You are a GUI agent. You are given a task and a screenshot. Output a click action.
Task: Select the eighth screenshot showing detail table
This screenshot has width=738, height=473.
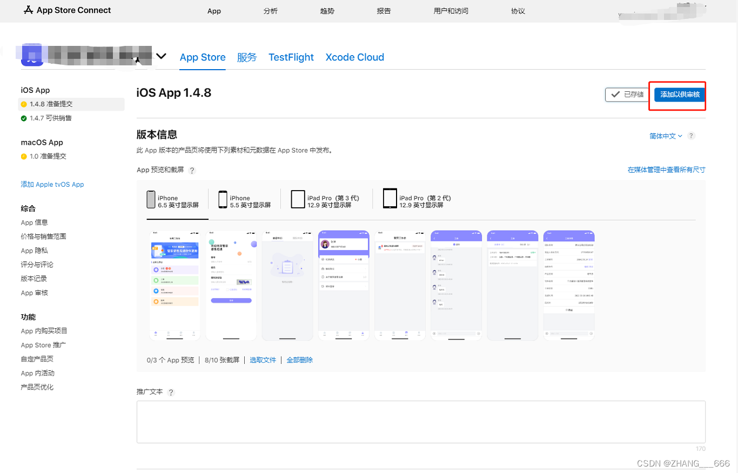click(569, 286)
